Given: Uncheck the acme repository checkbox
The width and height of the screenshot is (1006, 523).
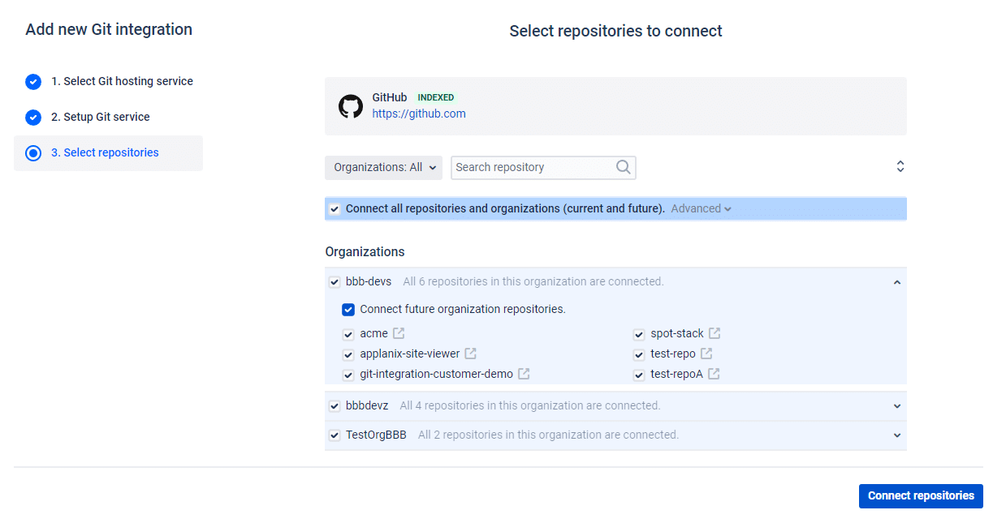Looking at the screenshot, I should pyautogui.click(x=348, y=334).
